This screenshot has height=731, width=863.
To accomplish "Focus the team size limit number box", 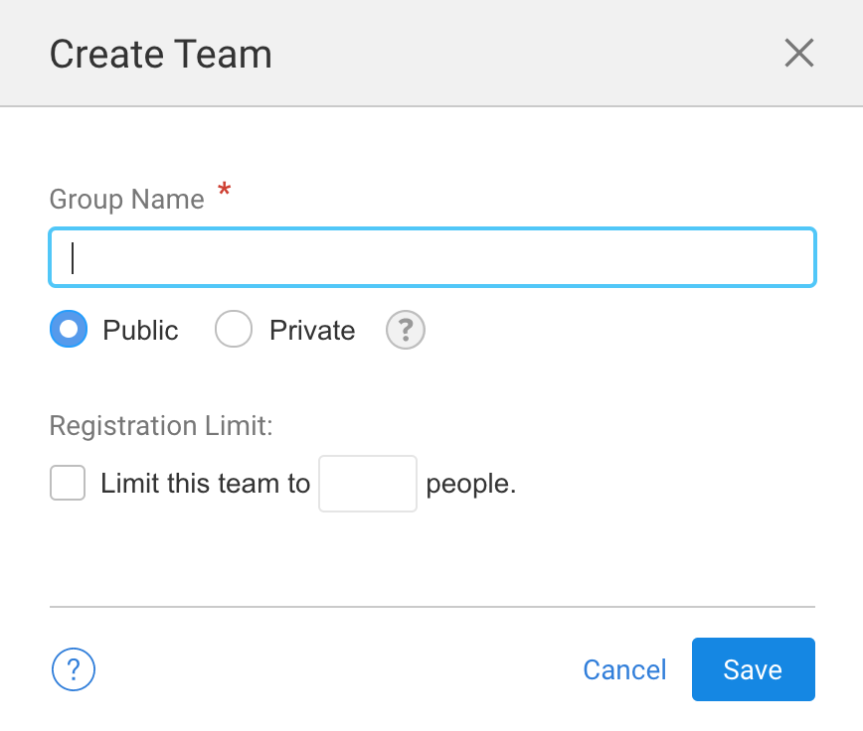I will [x=367, y=484].
